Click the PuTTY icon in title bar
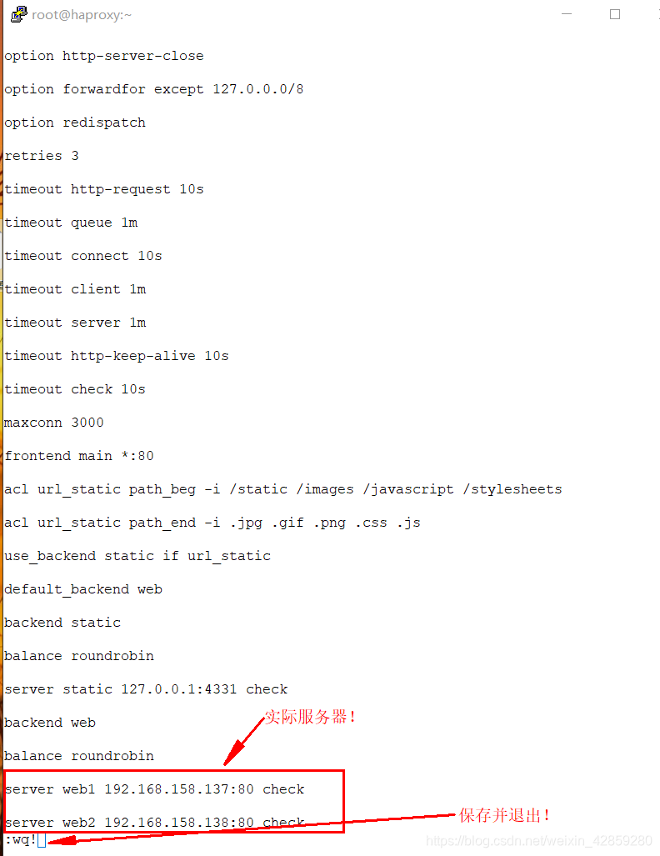The height and width of the screenshot is (856, 660). click(19, 13)
